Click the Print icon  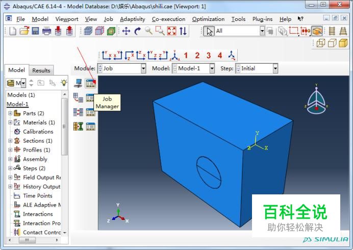[x=46, y=31]
